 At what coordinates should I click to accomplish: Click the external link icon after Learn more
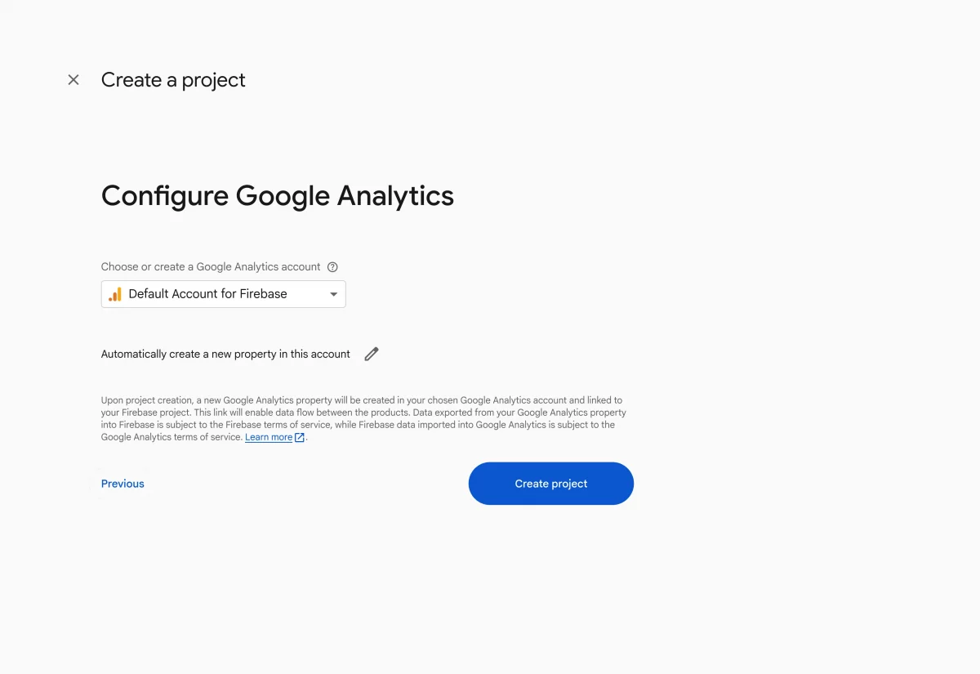(x=299, y=437)
